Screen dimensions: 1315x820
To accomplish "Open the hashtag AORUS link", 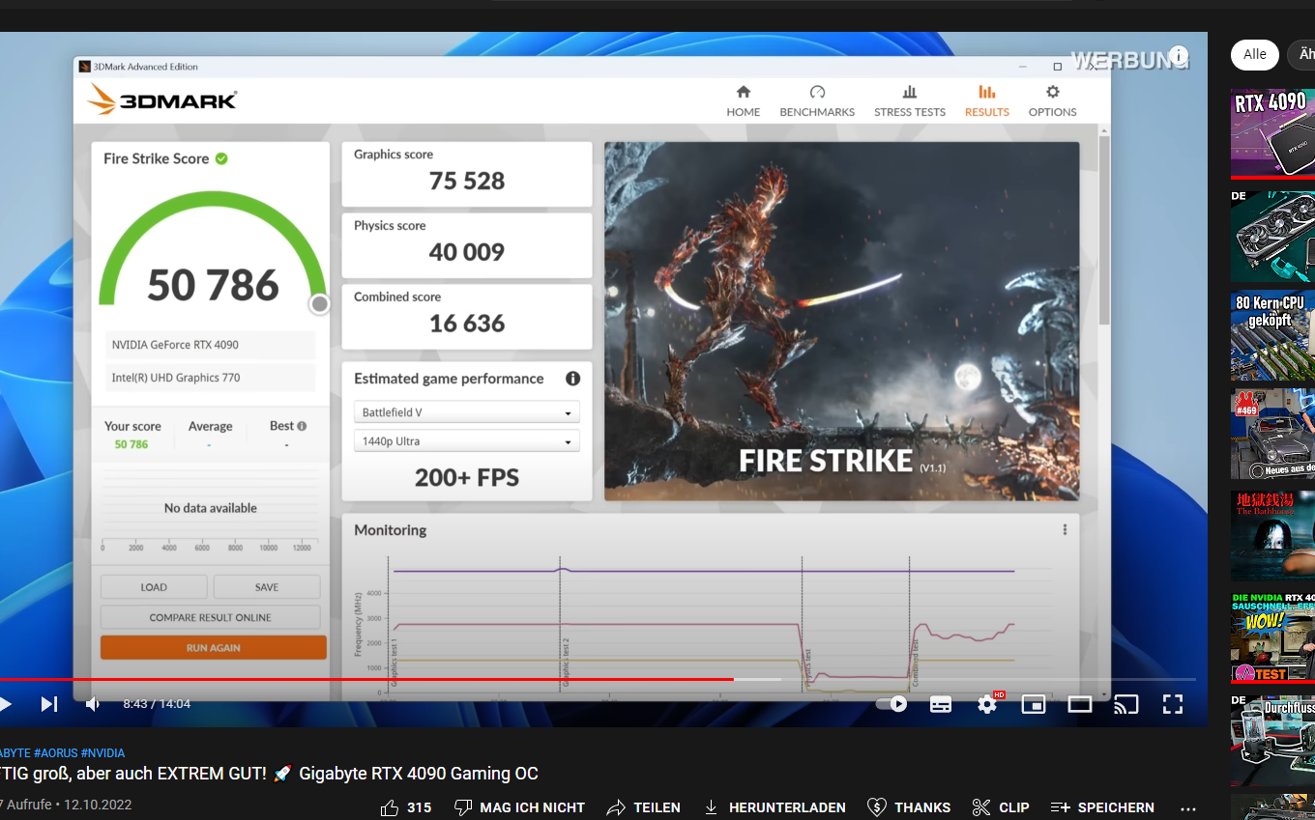I will [x=59, y=752].
